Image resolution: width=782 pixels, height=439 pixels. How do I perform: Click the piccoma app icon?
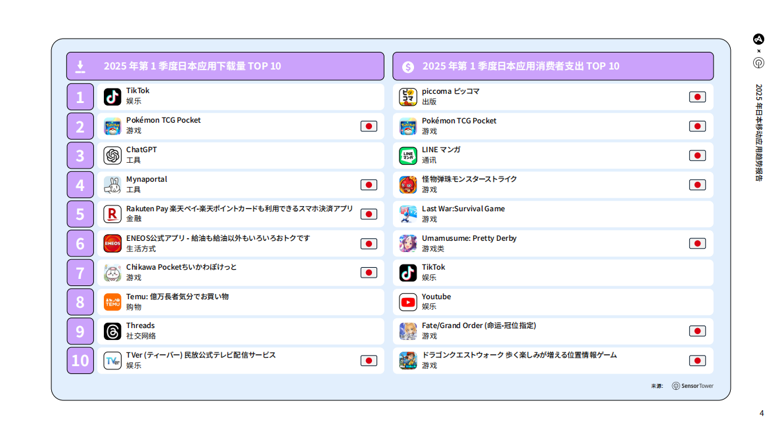(408, 97)
